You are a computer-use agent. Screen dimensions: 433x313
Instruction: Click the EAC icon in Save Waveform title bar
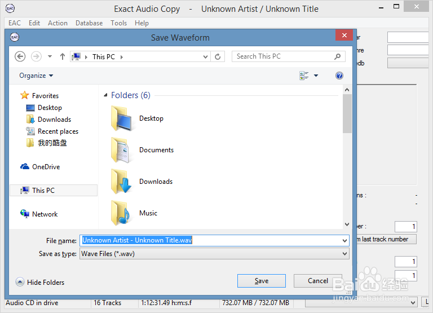[15, 37]
